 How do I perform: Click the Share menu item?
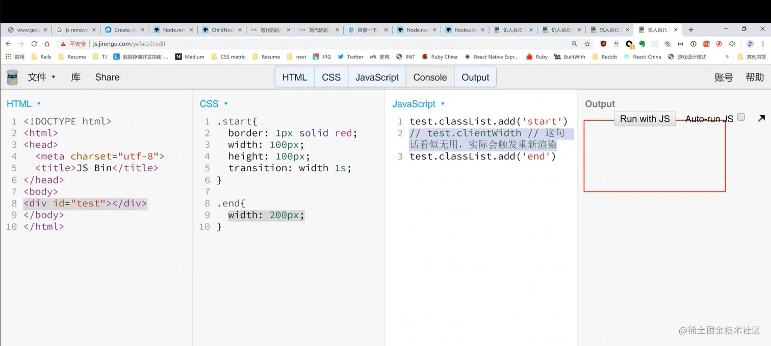[107, 77]
